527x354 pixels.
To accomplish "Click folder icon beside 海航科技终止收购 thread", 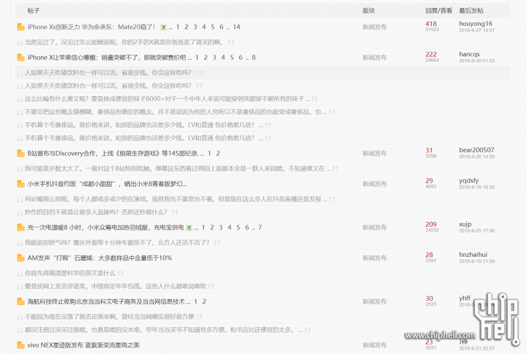I will click(x=21, y=301).
